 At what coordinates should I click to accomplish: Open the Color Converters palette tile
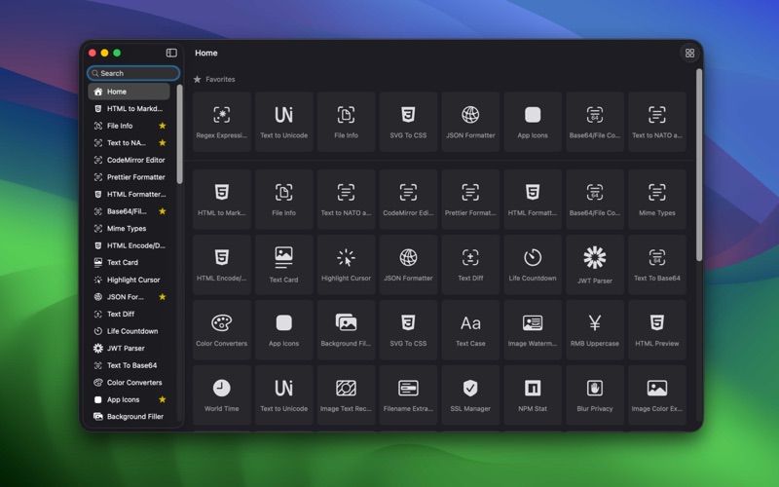click(x=221, y=329)
